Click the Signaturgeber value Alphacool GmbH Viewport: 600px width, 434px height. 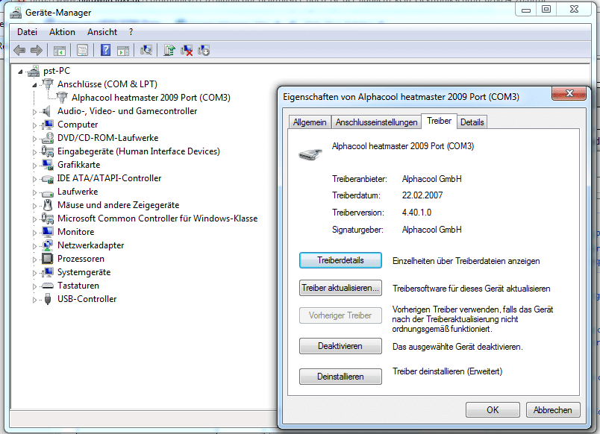(x=431, y=230)
